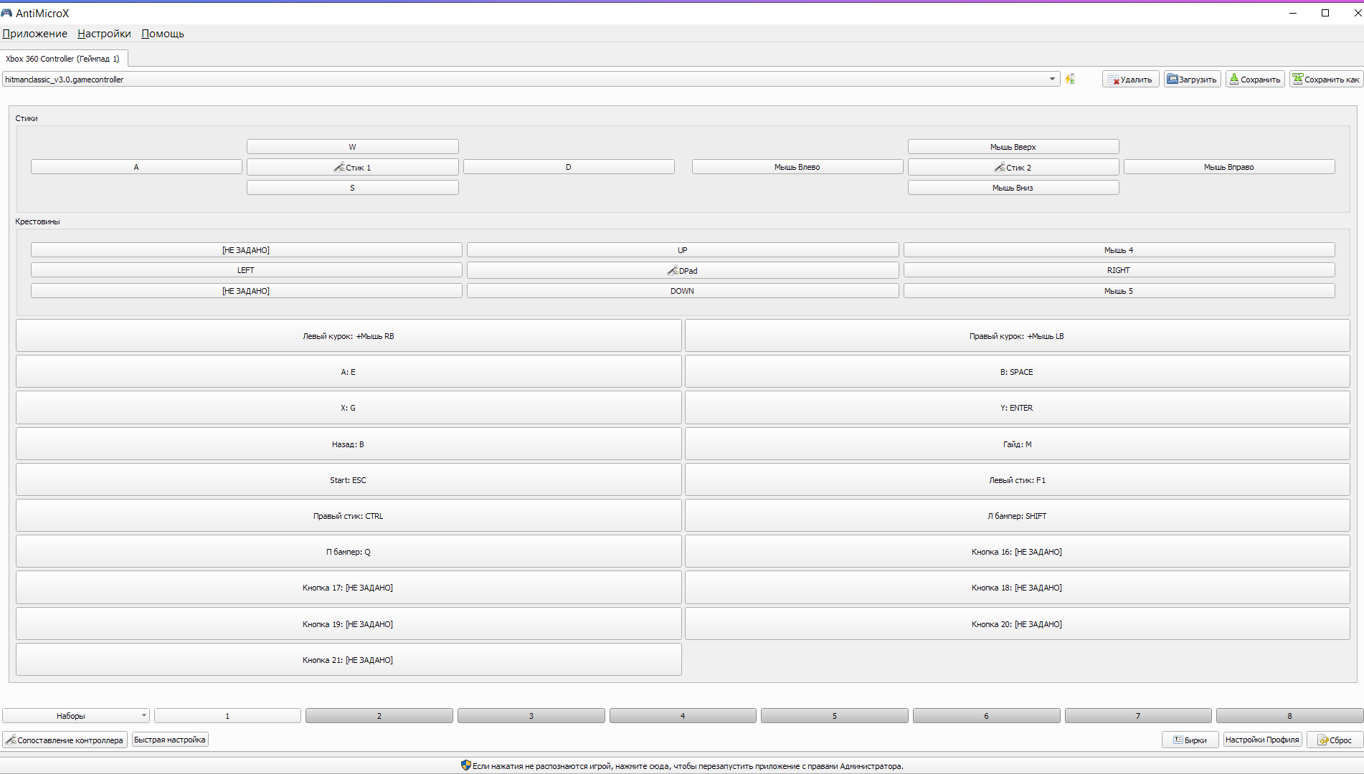Screen dimensions: 1364x774
Task: Open Стик 2 settings button
Action: (x=1013, y=168)
